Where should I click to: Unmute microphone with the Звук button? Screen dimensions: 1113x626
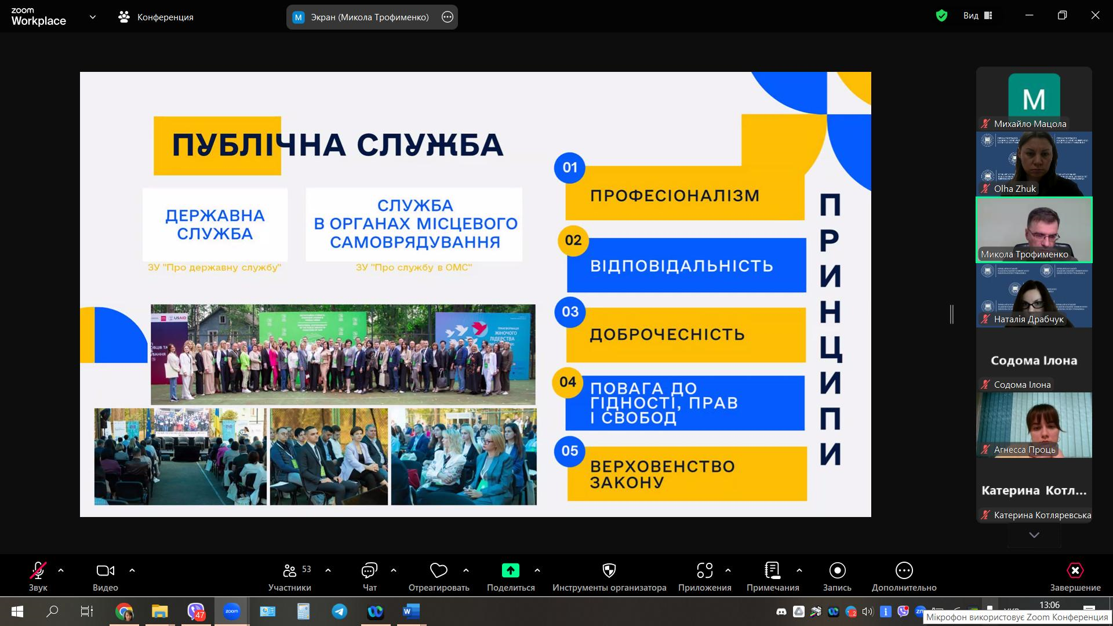pos(38,571)
